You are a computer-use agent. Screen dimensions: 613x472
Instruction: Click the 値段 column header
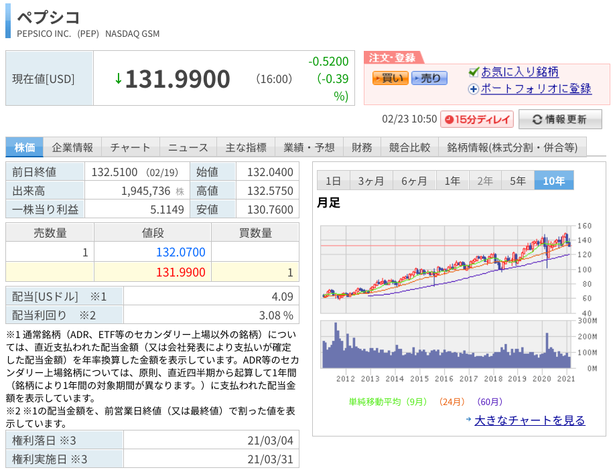click(x=153, y=233)
